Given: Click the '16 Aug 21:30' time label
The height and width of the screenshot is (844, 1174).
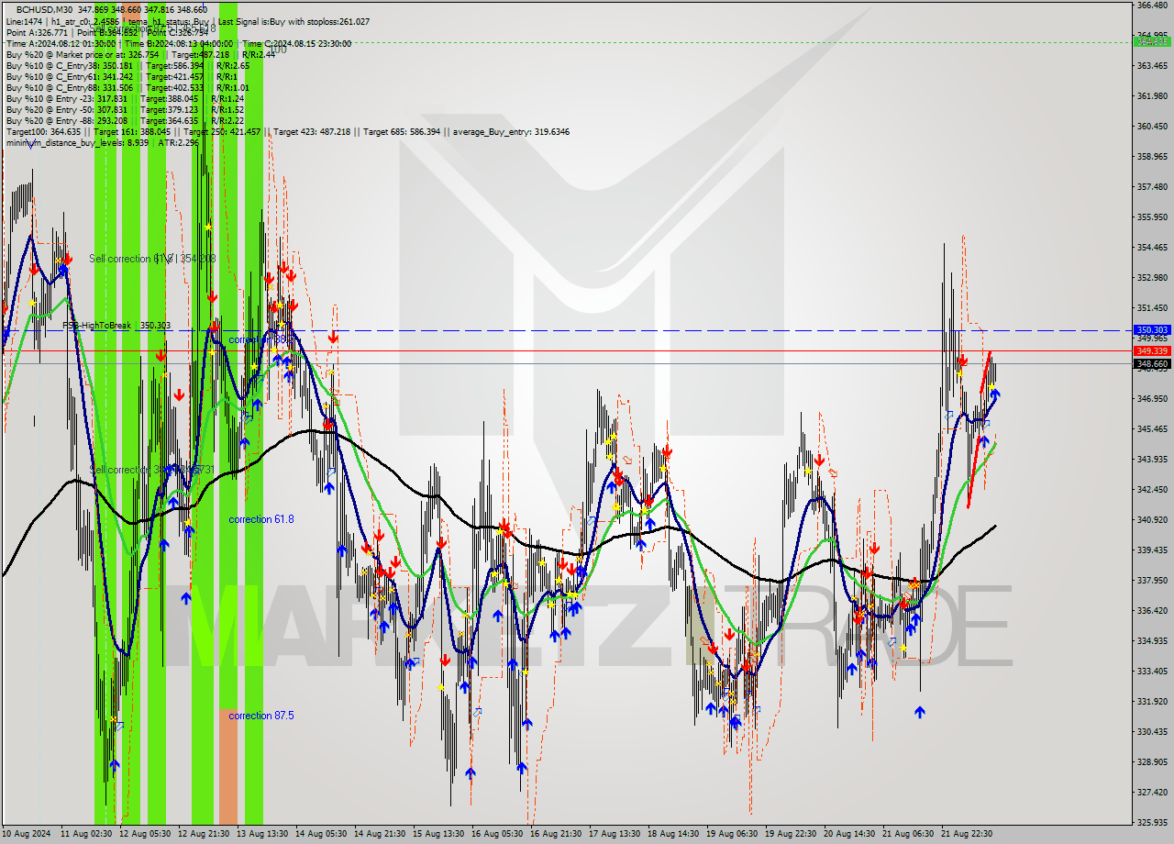Looking at the screenshot, I should pos(556,834).
